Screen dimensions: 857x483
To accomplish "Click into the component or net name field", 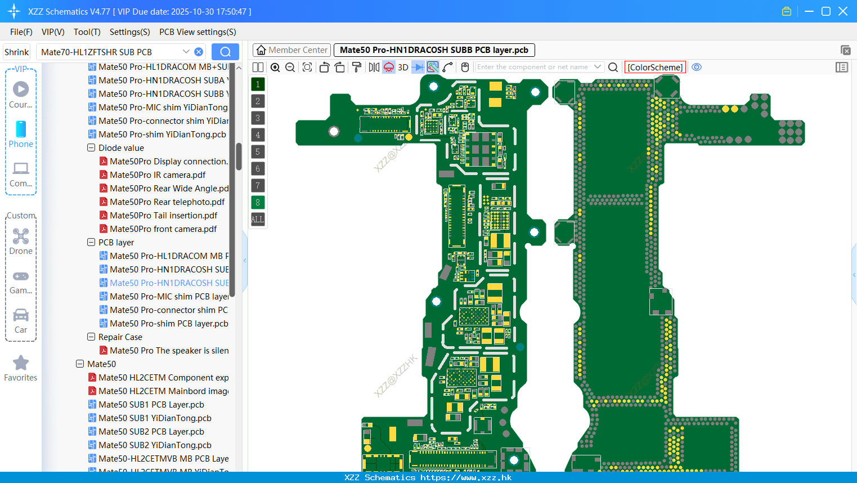I will click(533, 67).
